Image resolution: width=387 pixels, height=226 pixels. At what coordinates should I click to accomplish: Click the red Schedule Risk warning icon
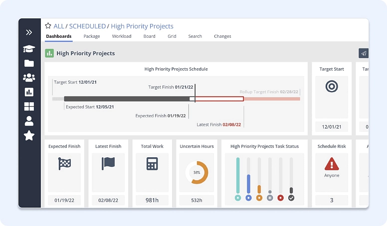[332, 164]
